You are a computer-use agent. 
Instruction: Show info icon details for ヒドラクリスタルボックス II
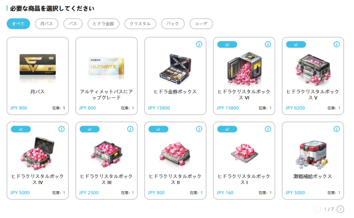pyautogui.click(x=199, y=129)
